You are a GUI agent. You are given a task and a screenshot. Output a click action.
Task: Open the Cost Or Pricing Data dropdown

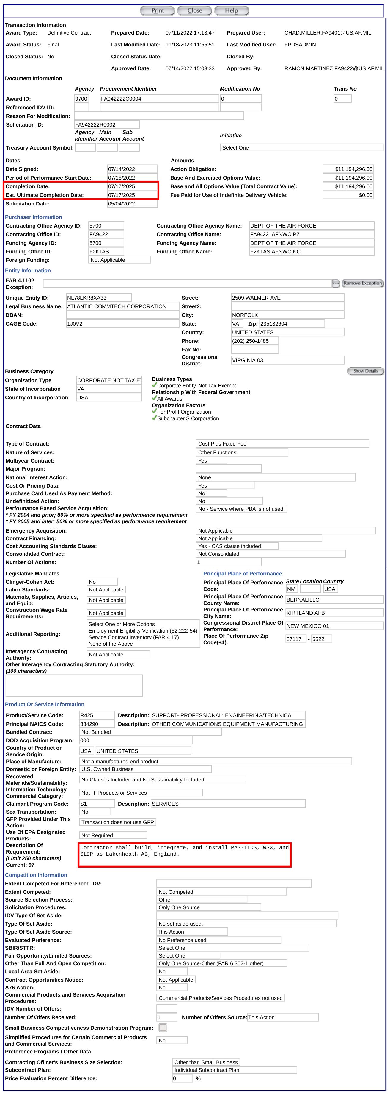tap(225, 485)
